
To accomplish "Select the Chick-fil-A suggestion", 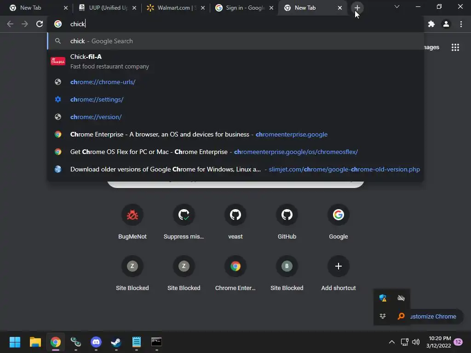I will tap(235, 61).
